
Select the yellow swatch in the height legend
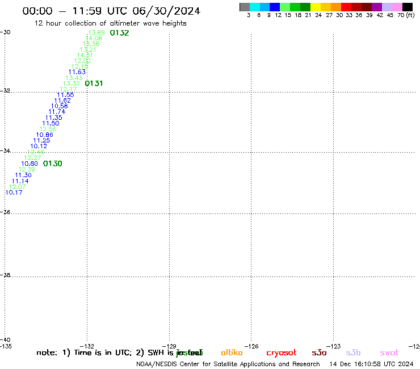click(316, 7)
